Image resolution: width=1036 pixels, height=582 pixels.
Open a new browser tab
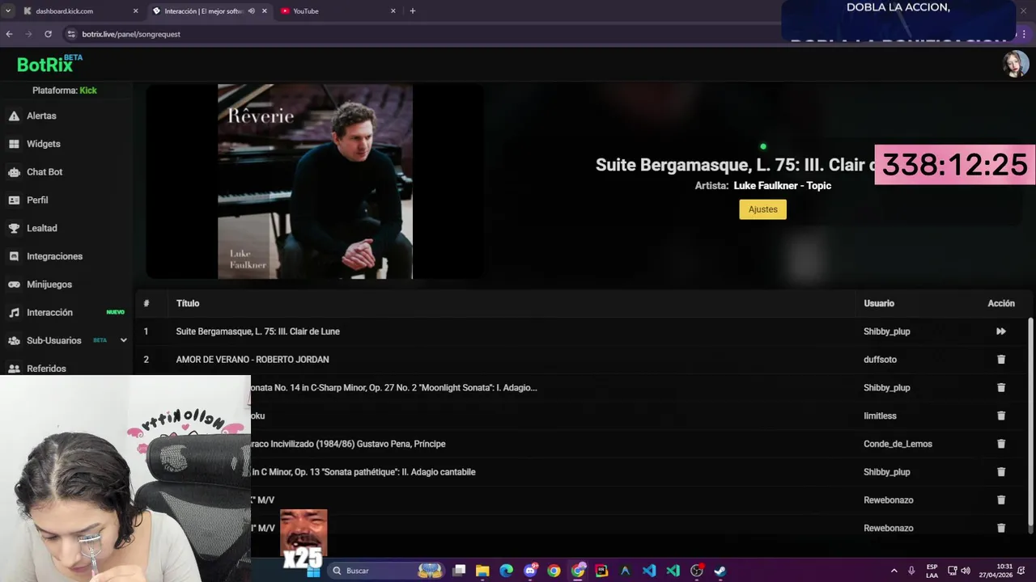coord(413,11)
